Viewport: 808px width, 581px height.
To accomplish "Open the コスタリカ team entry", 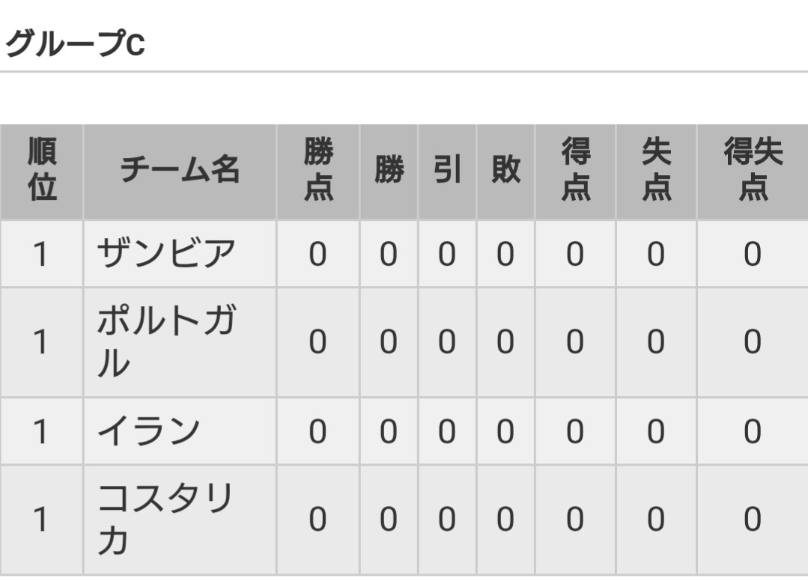I will click(x=165, y=519).
